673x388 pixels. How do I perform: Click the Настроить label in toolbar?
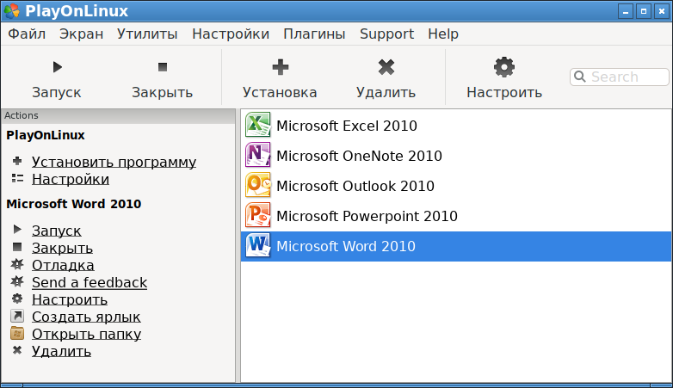504,92
